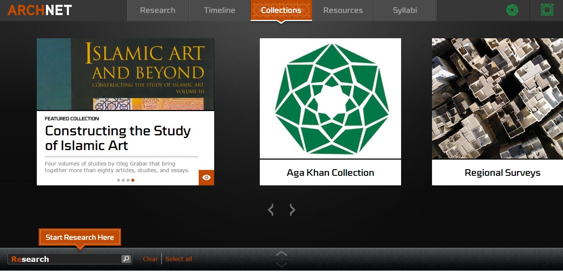Select the first featured carousel dot
The width and height of the screenshot is (563, 274).
tap(118, 180)
